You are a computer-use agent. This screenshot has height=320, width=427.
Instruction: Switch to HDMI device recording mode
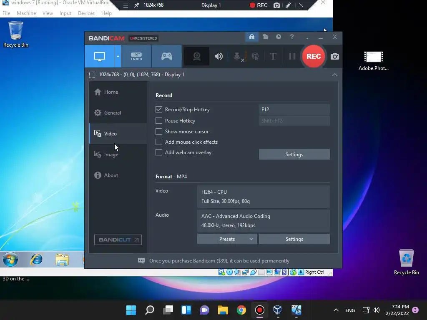pyautogui.click(x=136, y=56)
